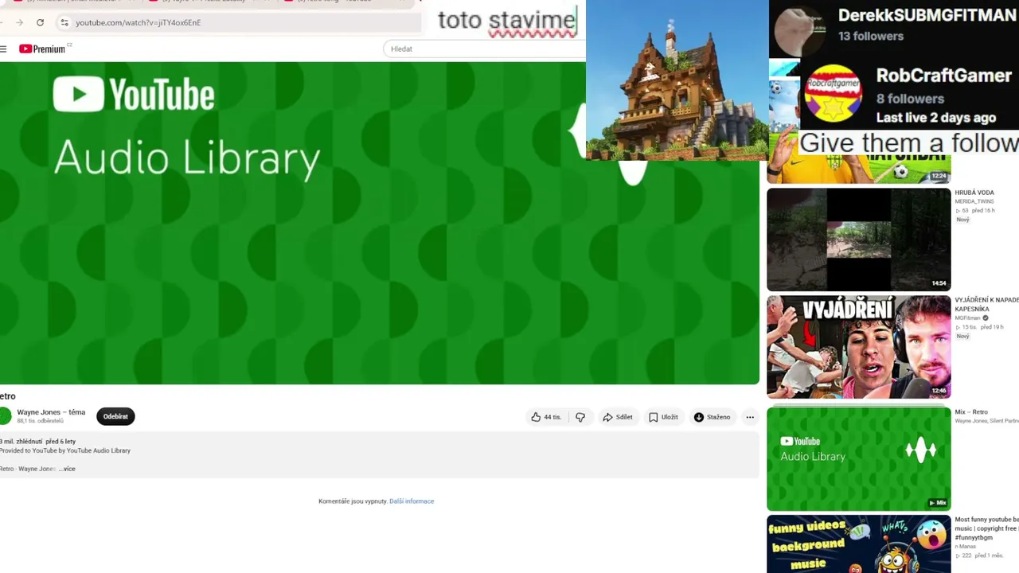Viewport: 1019px width, 573px height.
Task: Play the main Audio Library video
Action: pyautogui.click(x=380, y=223)
